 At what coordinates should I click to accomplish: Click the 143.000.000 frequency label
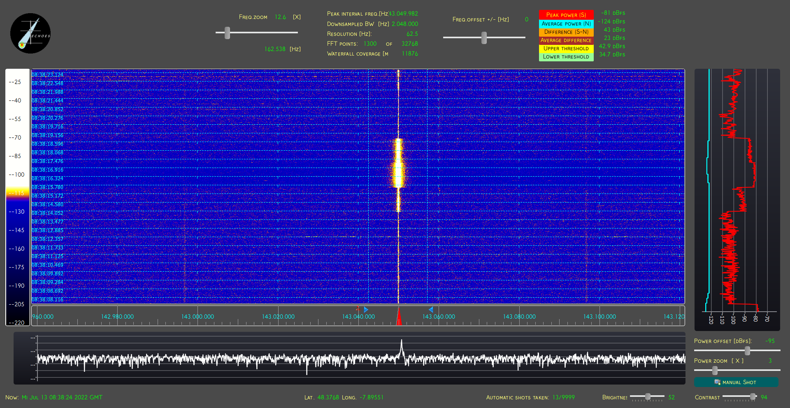pos(197,317)
